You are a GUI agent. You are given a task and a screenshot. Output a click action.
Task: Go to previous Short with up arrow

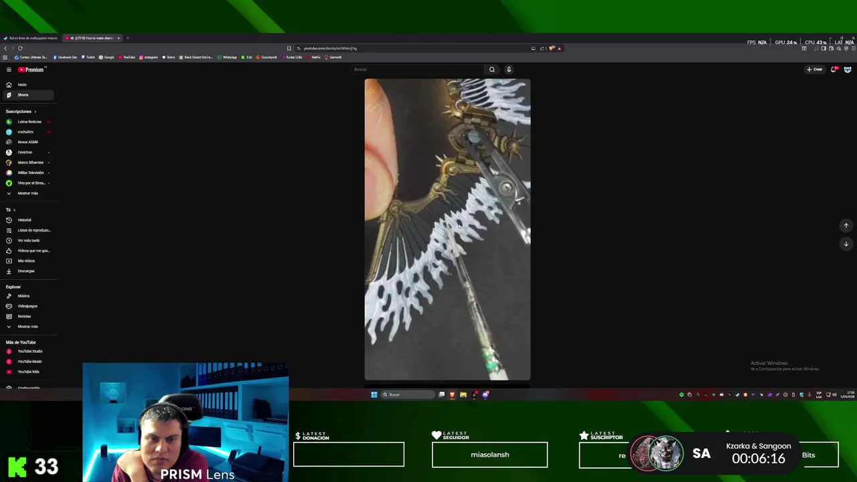pos(846,226)
